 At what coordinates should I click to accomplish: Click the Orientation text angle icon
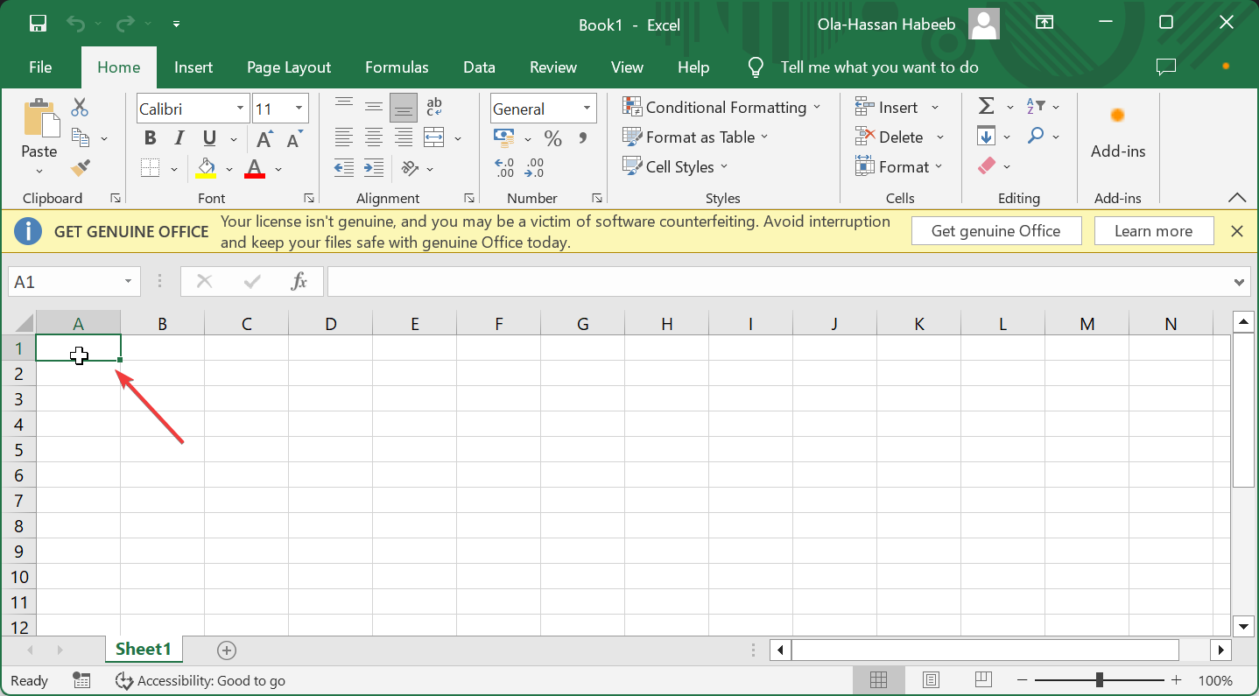pyautogui.click(x=410, y=167)
